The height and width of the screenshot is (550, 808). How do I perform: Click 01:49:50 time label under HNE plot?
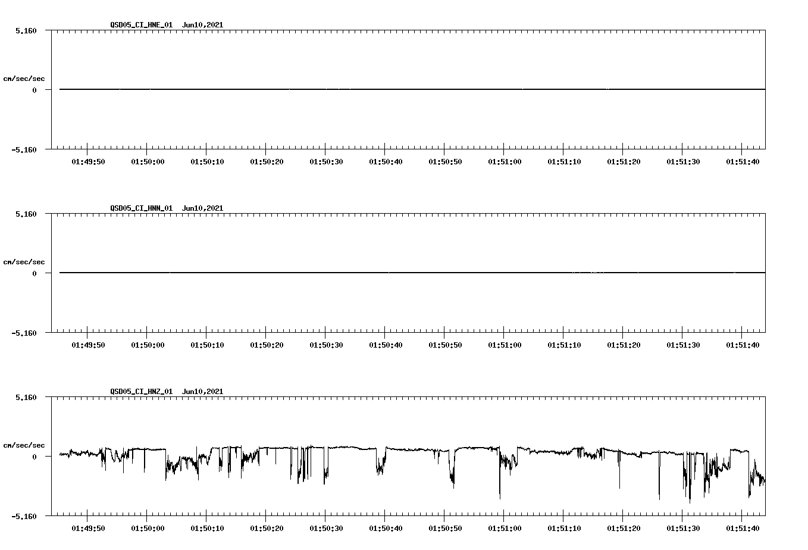point(88,161)
